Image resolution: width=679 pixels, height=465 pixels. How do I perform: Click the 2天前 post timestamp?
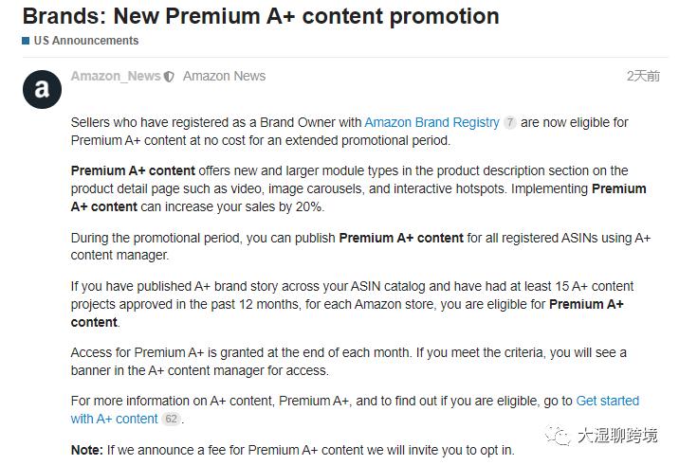[643, 76]
